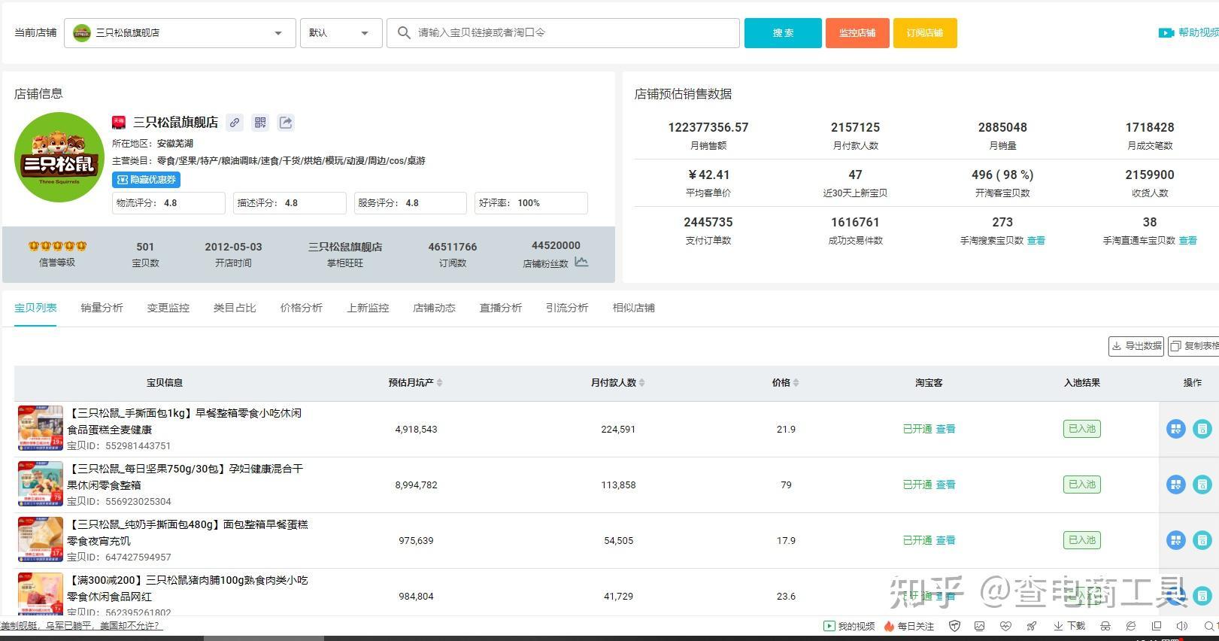Screen dimensions: 1219x641
Task: Click the blue 搜索 button
Action: tap(783, 33)
